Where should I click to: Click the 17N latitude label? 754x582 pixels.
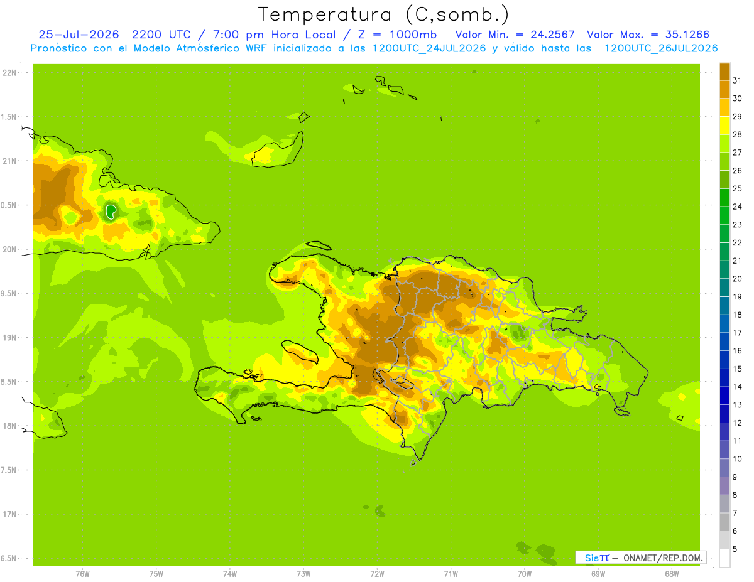[x=9, y=514]
